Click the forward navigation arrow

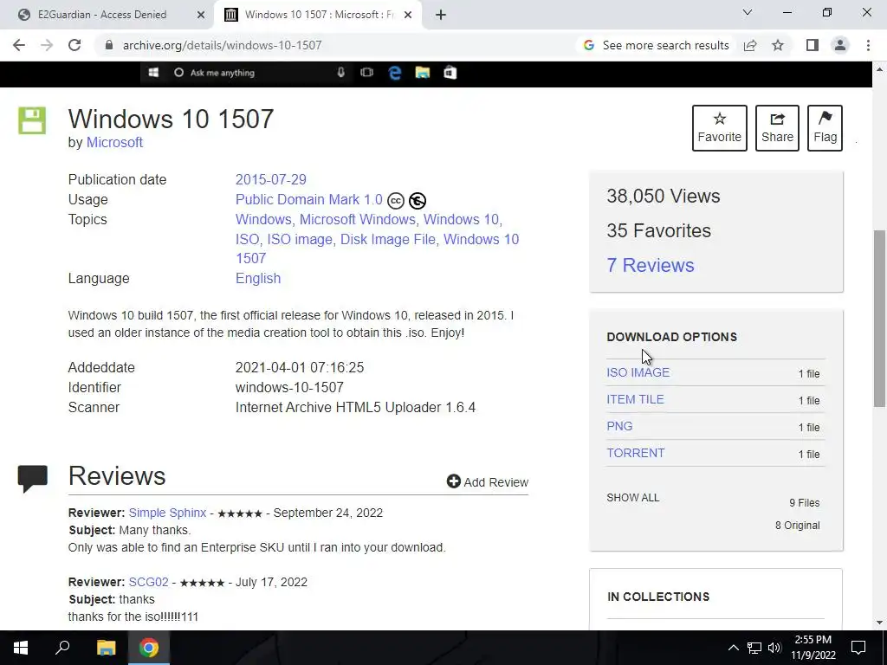(x=47, y=45)
